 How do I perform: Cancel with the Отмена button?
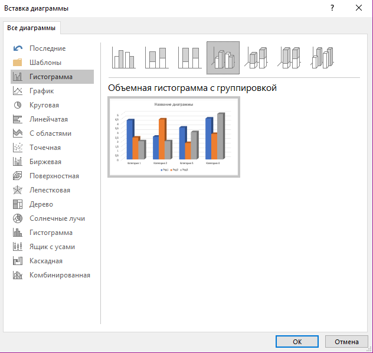346,342
